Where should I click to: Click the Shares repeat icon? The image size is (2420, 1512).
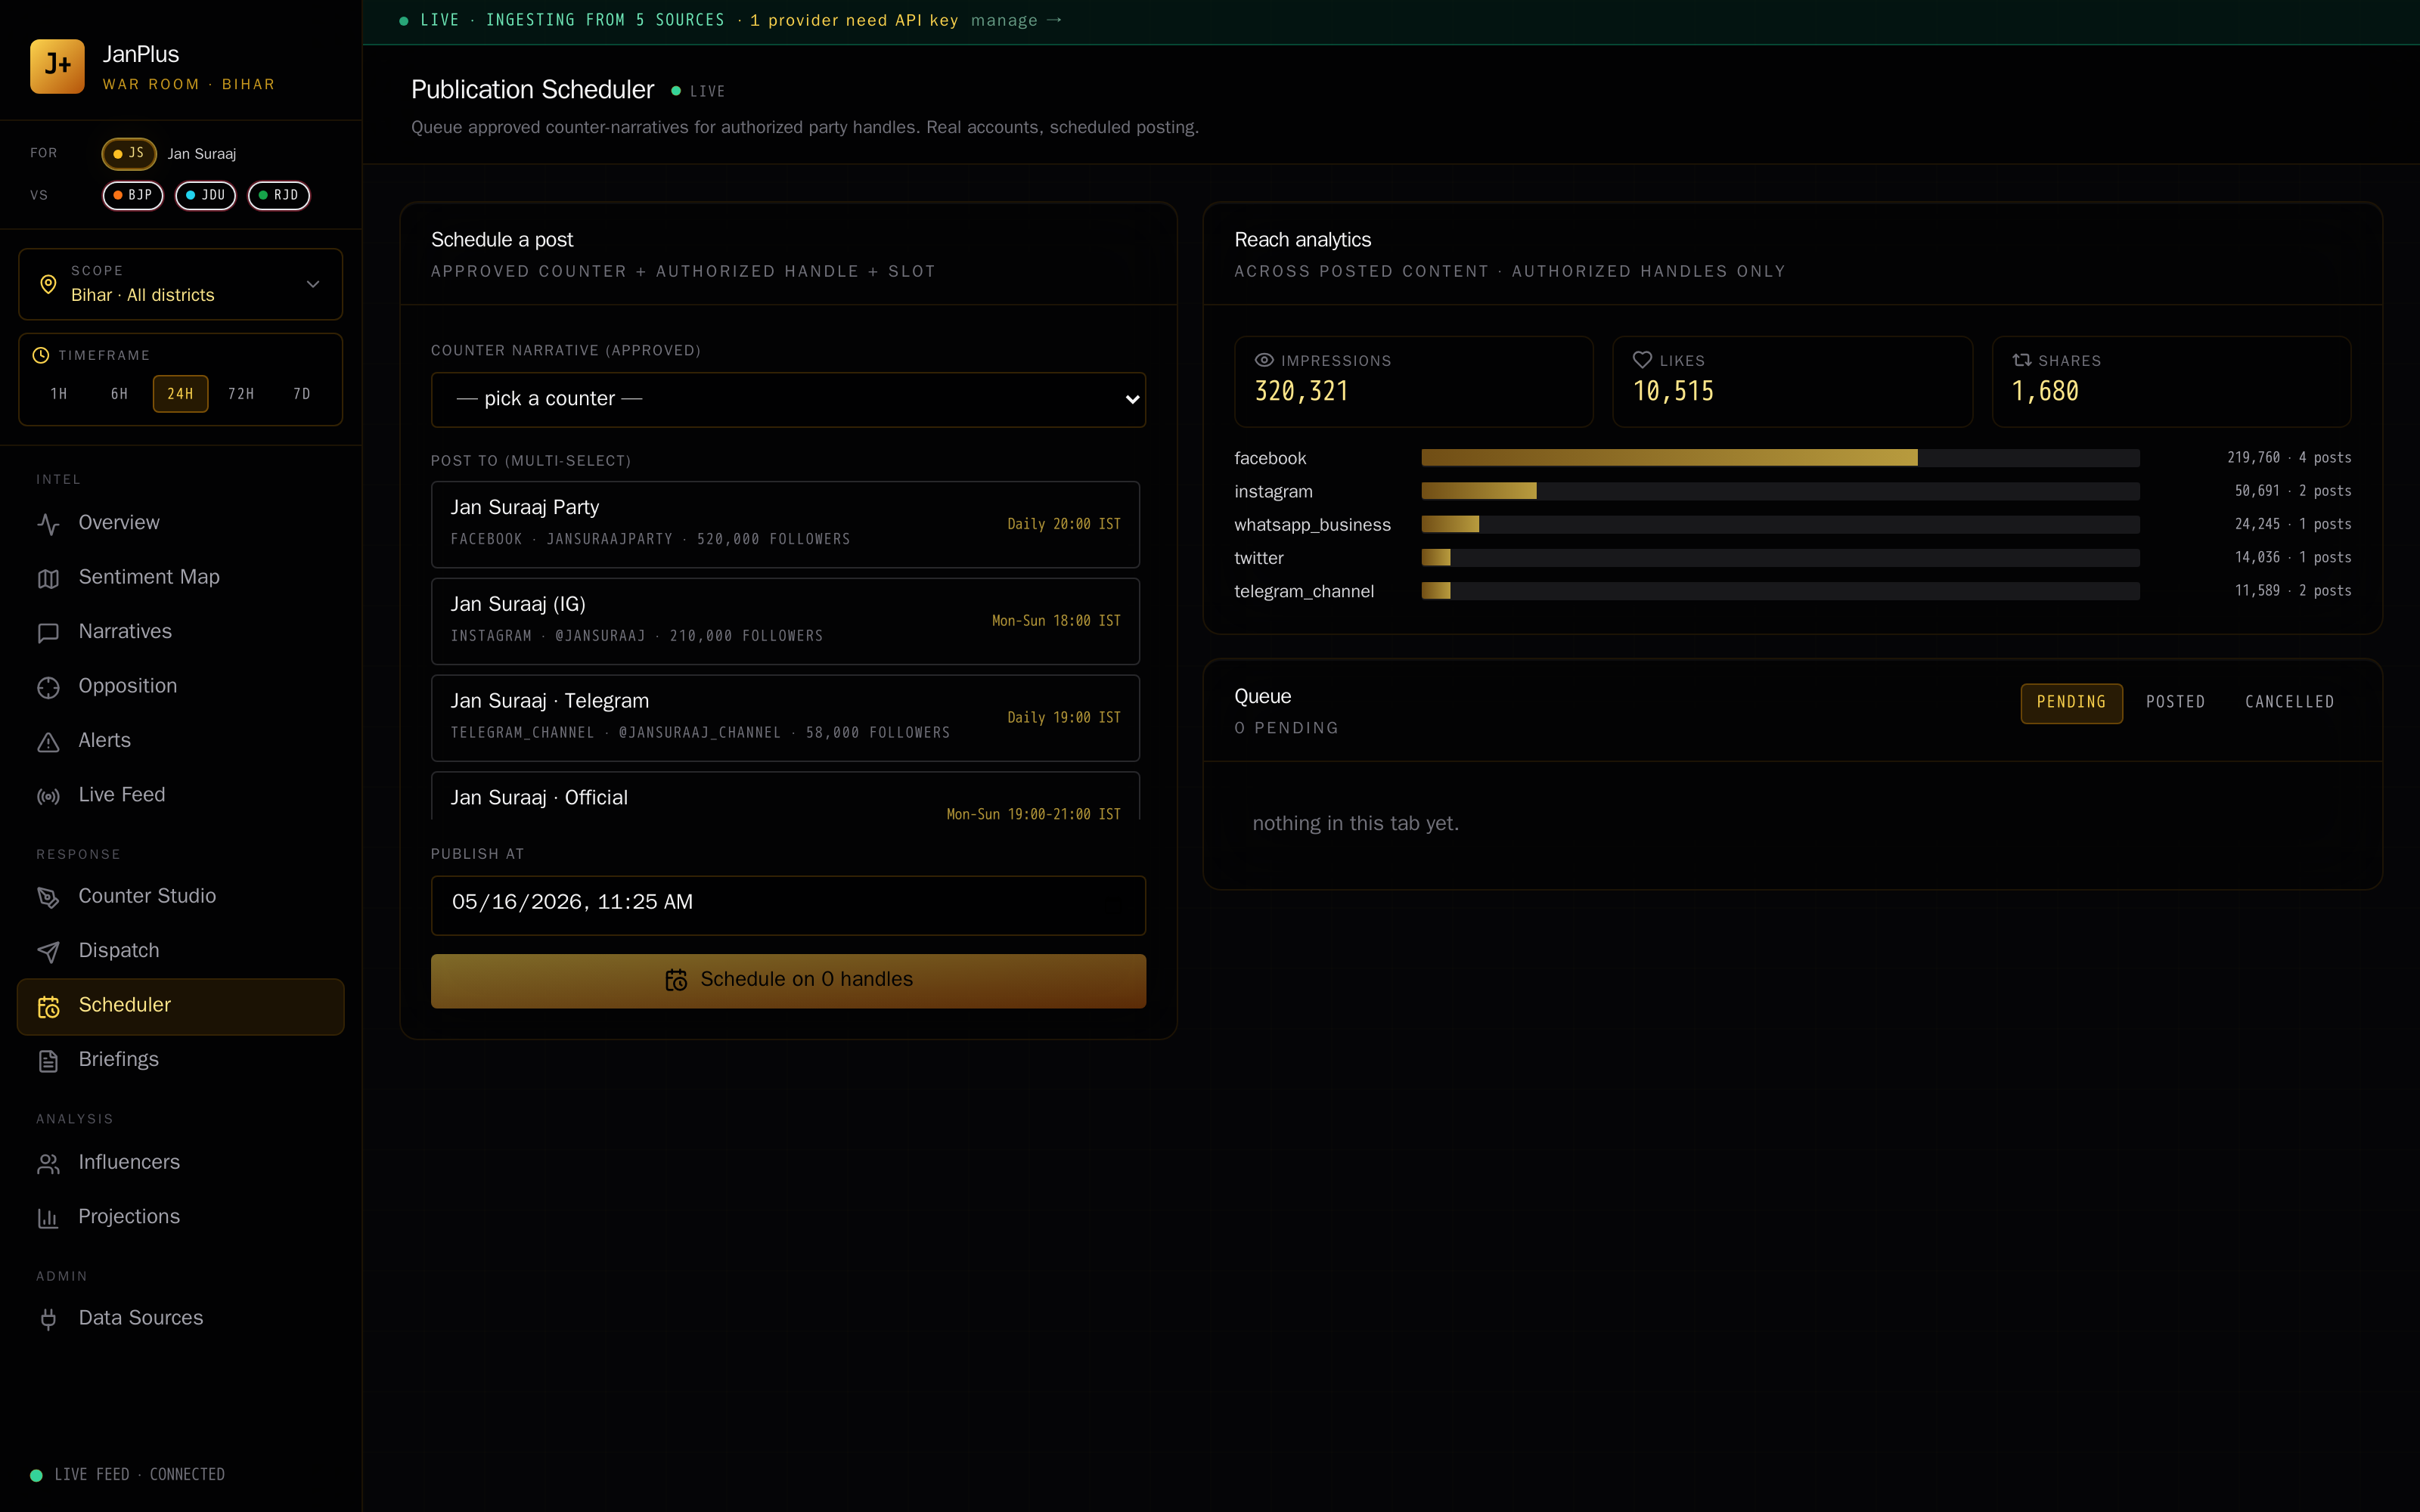2021,360
